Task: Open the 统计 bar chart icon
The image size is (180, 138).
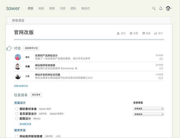Action: click(155, 33)
